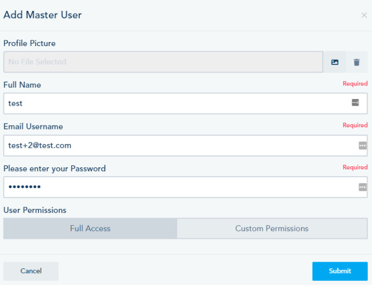Click the Email Username label
This screenshot has width=372, height=285.
[x=33, y=126]
